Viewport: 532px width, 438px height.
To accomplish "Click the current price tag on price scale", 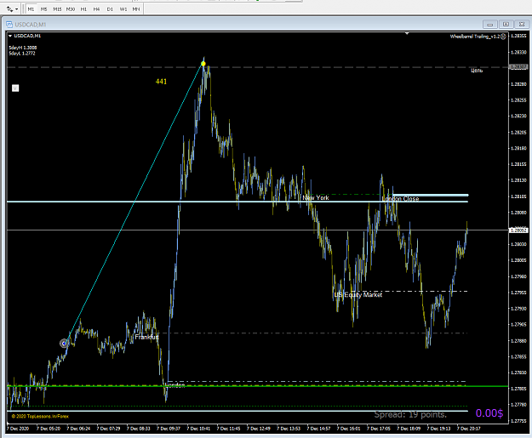I will [518, 230].
